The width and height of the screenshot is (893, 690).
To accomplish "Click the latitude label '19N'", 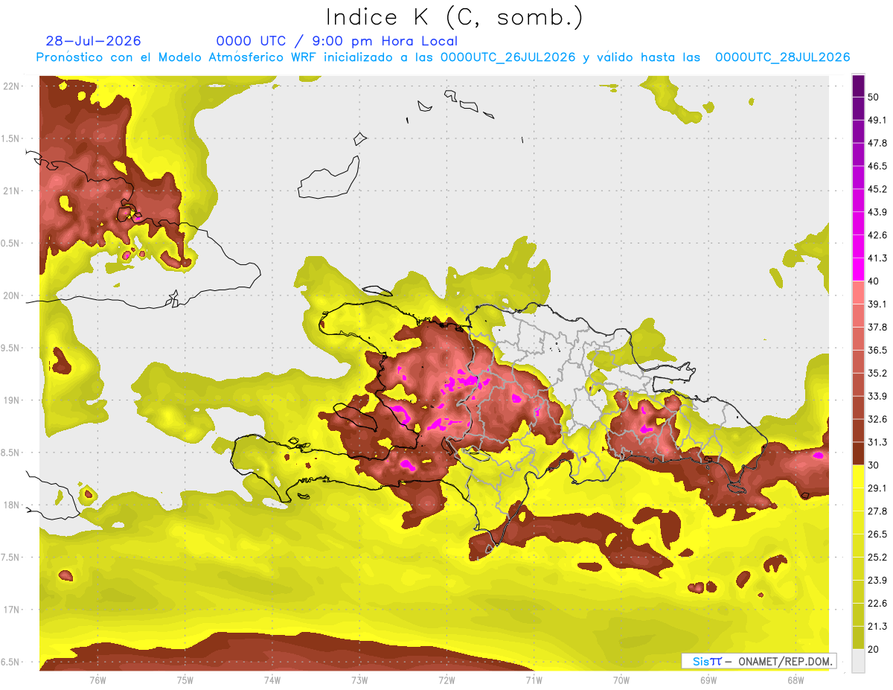I will coord(13,400).
